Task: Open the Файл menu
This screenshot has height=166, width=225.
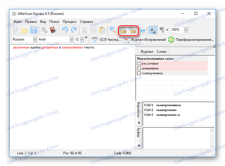Action: pos(17,22)
